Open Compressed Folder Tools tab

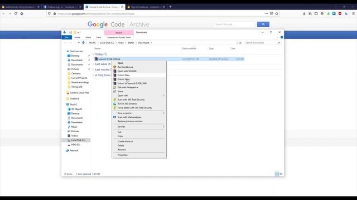tap(119, 37)
